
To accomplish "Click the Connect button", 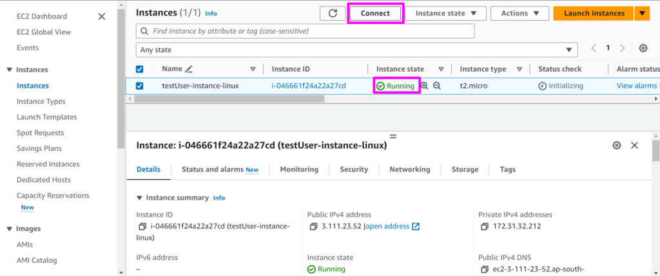I will [375, 13].
